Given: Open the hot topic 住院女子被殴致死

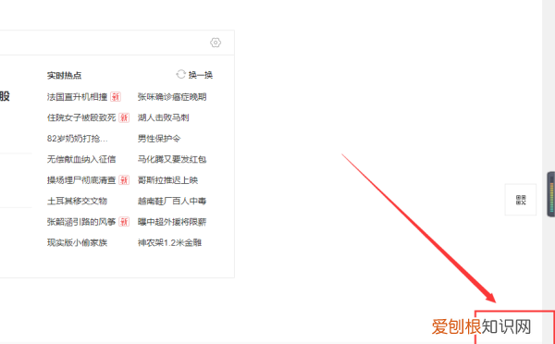Looking at the screenshot, I should 81,117.
